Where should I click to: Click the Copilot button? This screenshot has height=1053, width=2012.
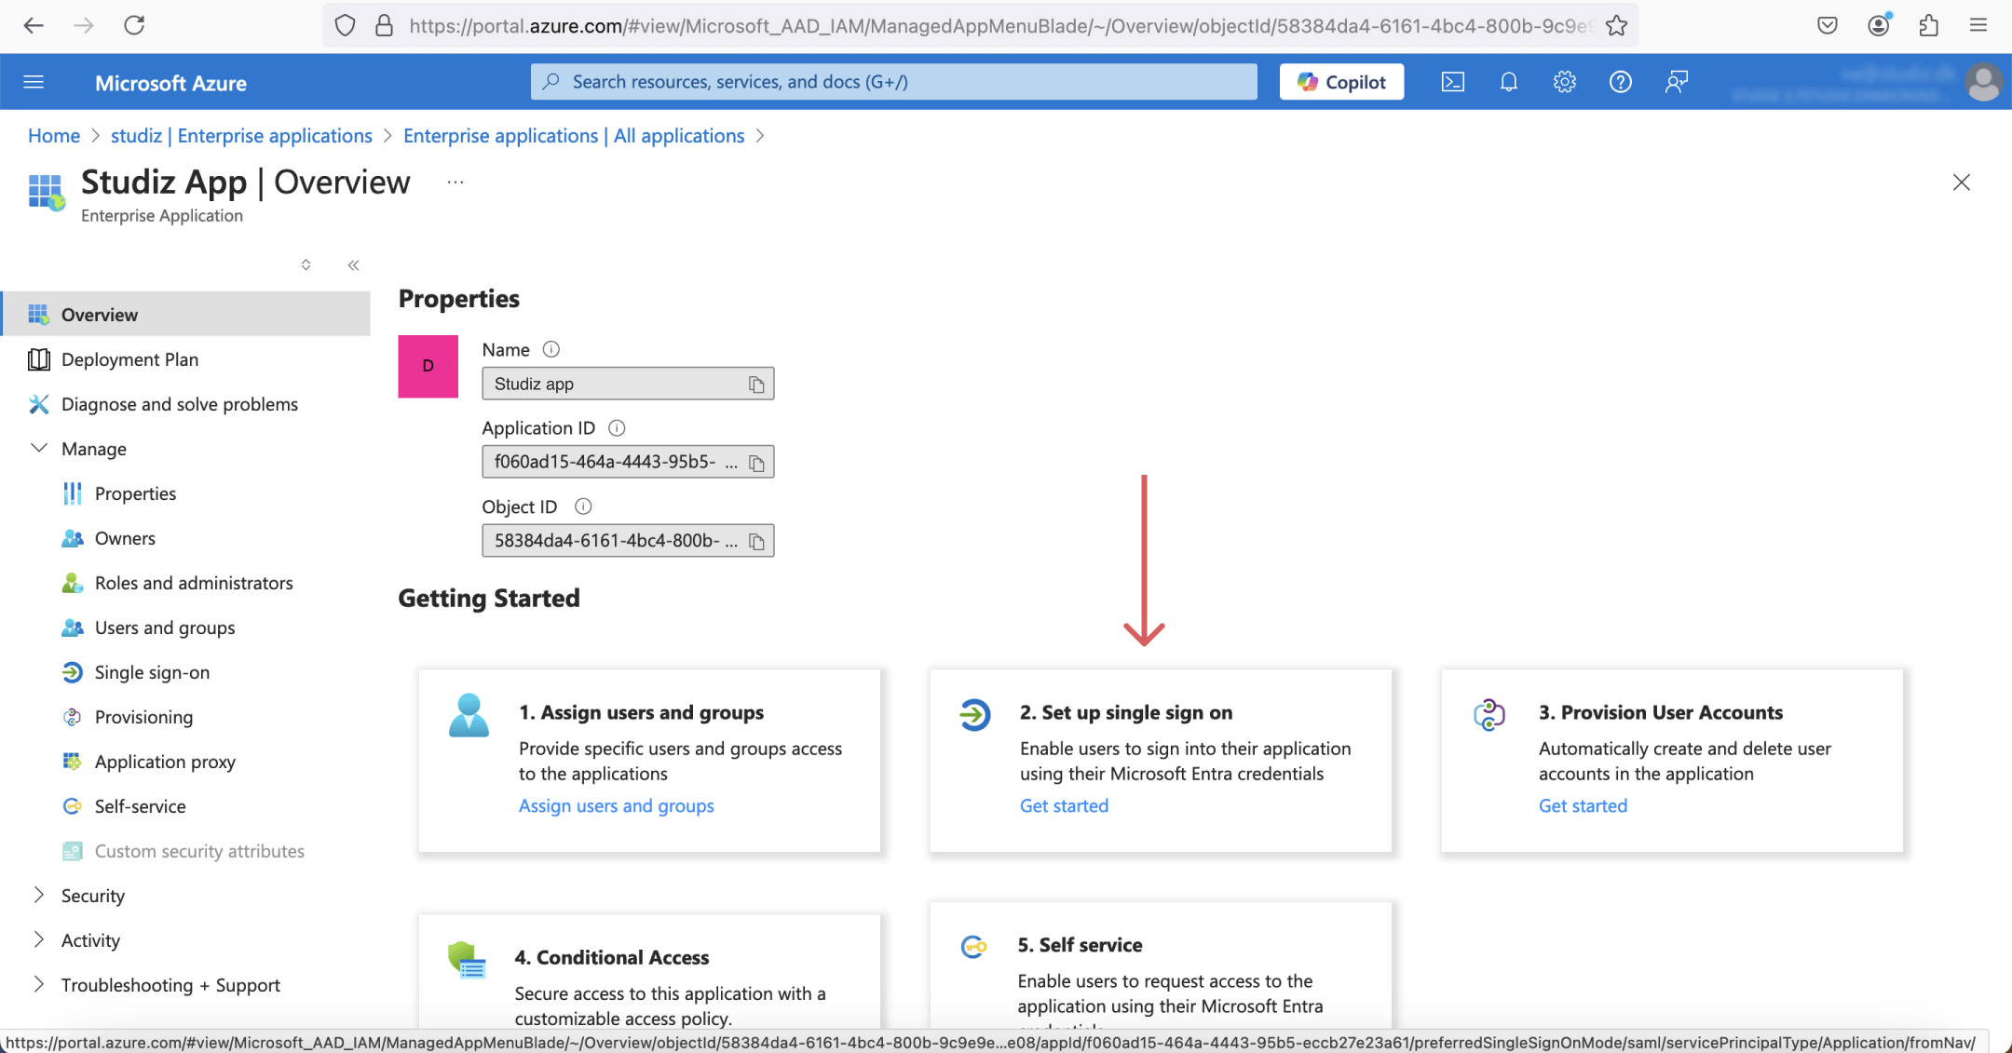(1341, 82)
